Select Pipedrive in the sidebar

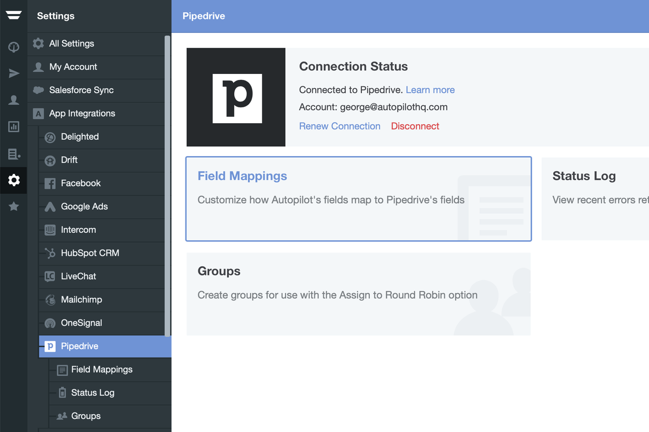click(105, 347)
